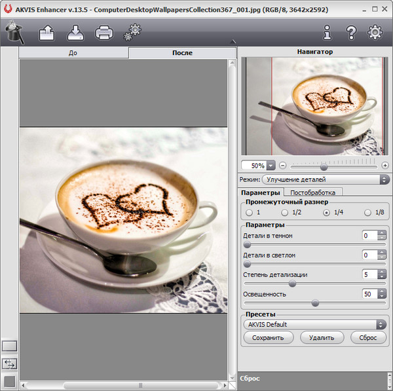This screenshot has width=393, height=391.
Task: Switch to the До image tab
Action: pyautogui.click(x=73, y=52)
